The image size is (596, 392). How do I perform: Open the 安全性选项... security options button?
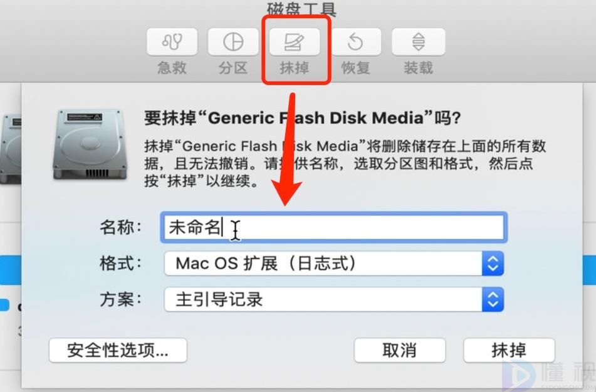(118, 350)
